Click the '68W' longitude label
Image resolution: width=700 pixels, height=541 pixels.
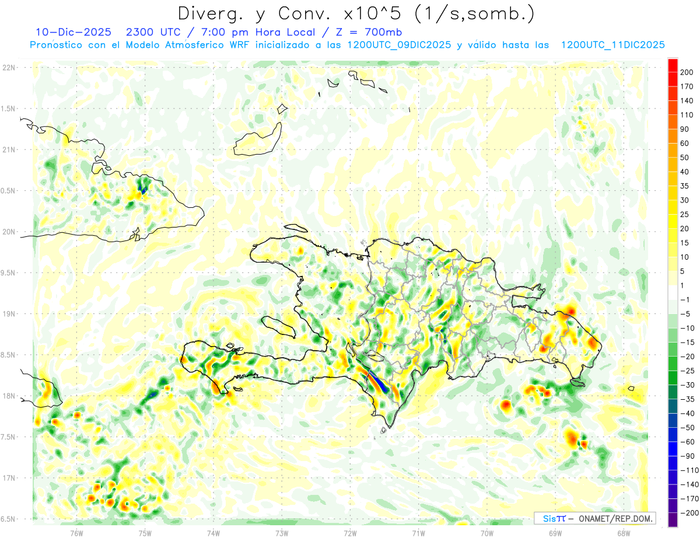pyautogui.click(x=623, y=533)
